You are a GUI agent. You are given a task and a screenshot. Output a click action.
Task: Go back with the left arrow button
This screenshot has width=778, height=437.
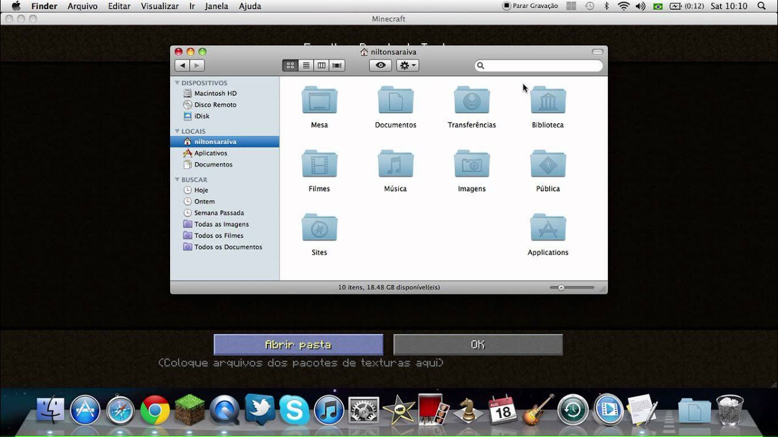182,66
